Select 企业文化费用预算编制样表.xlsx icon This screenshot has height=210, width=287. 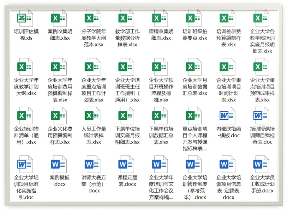(59, 116)
